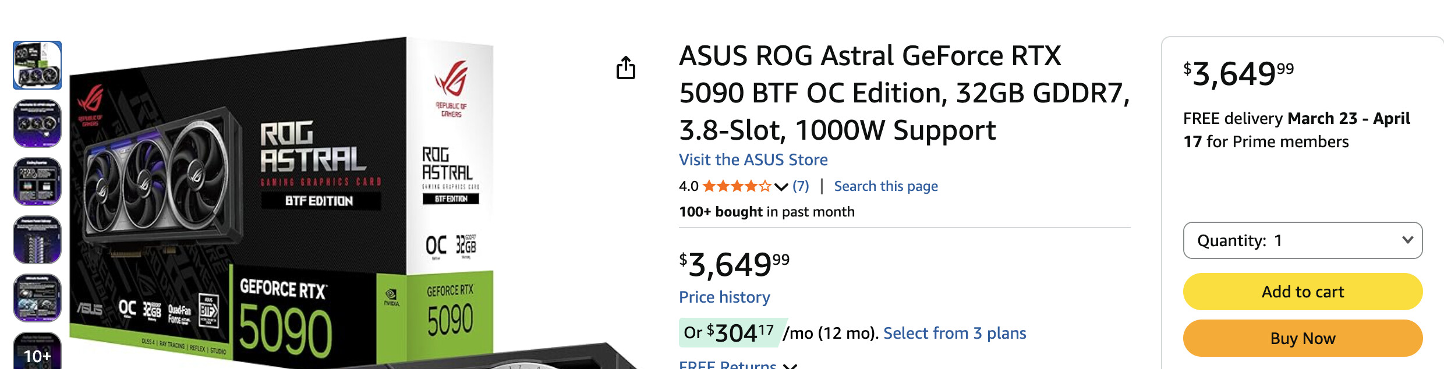Image resolution: width=1444 pixels, height=369 pixels.
Task: Click Select from 3 plans
Action: (954, 333)
